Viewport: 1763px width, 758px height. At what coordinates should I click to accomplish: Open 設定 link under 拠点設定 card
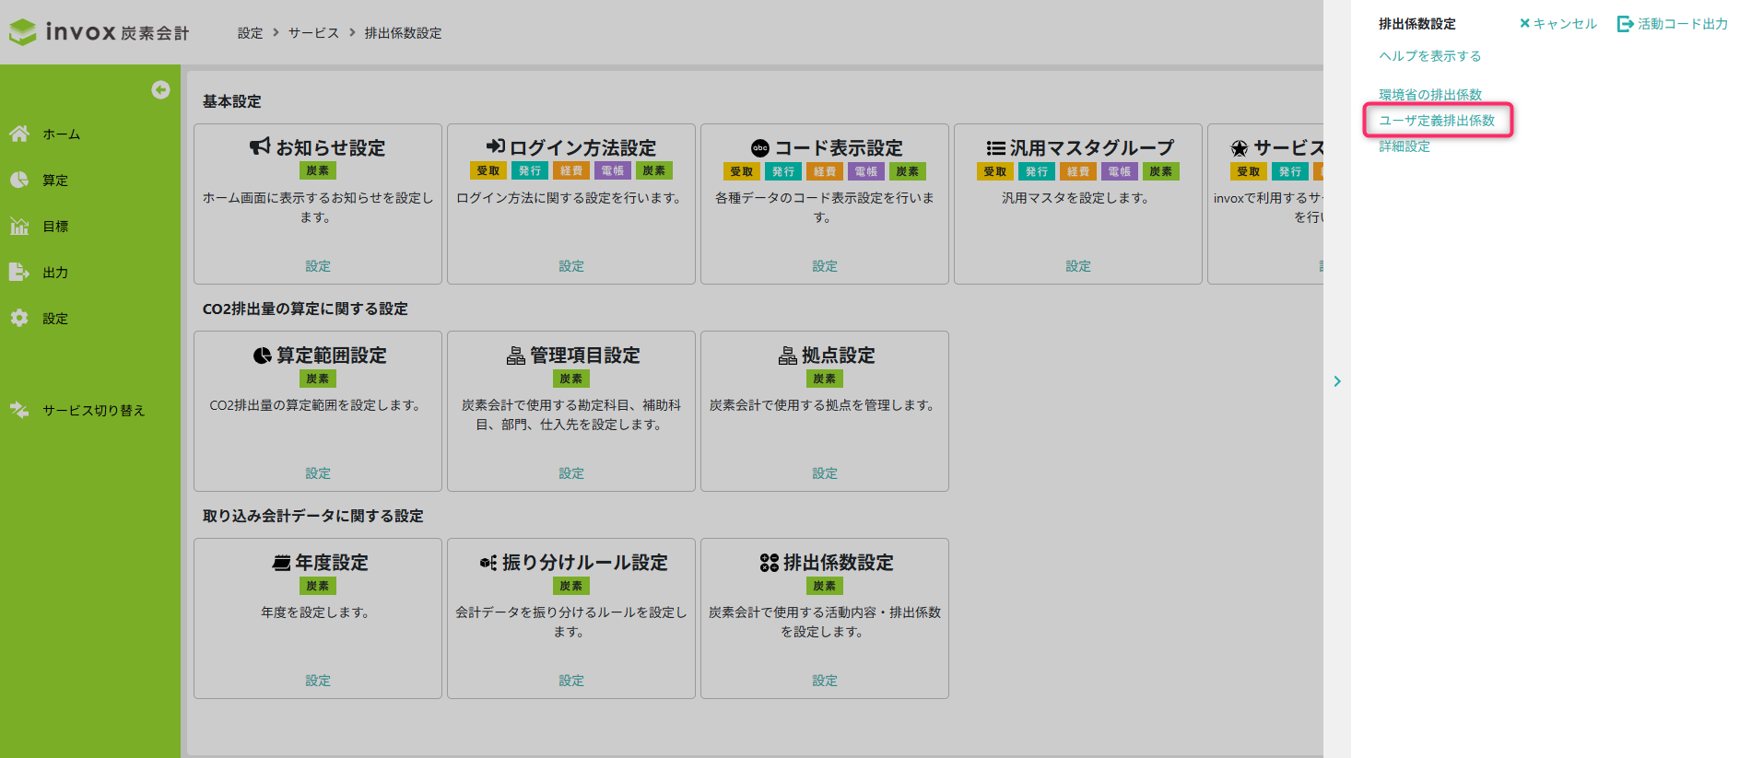point(825,473)
